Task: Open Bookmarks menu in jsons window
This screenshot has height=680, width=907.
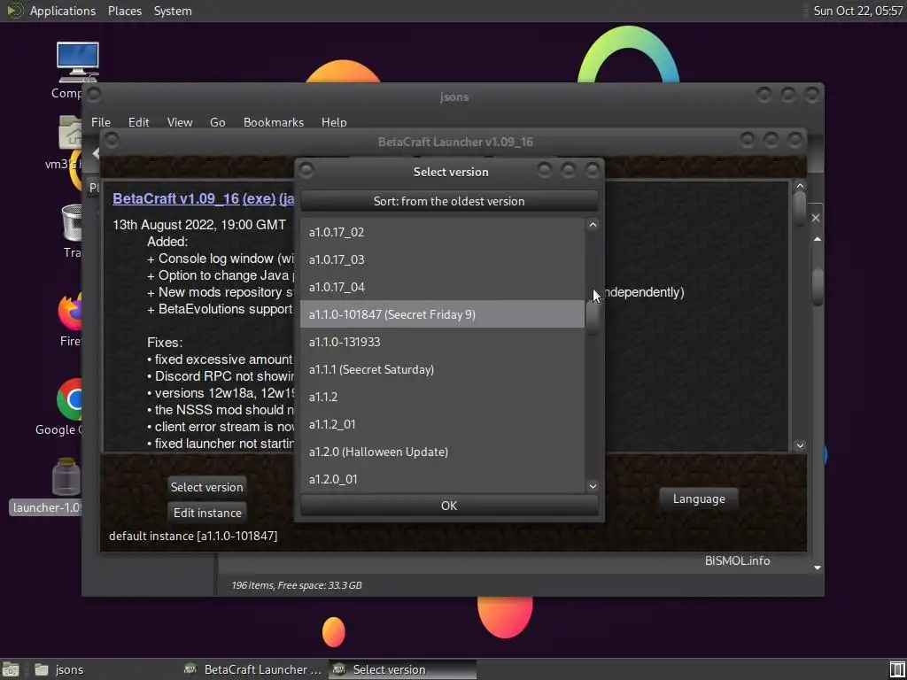Action: point(274,122)
